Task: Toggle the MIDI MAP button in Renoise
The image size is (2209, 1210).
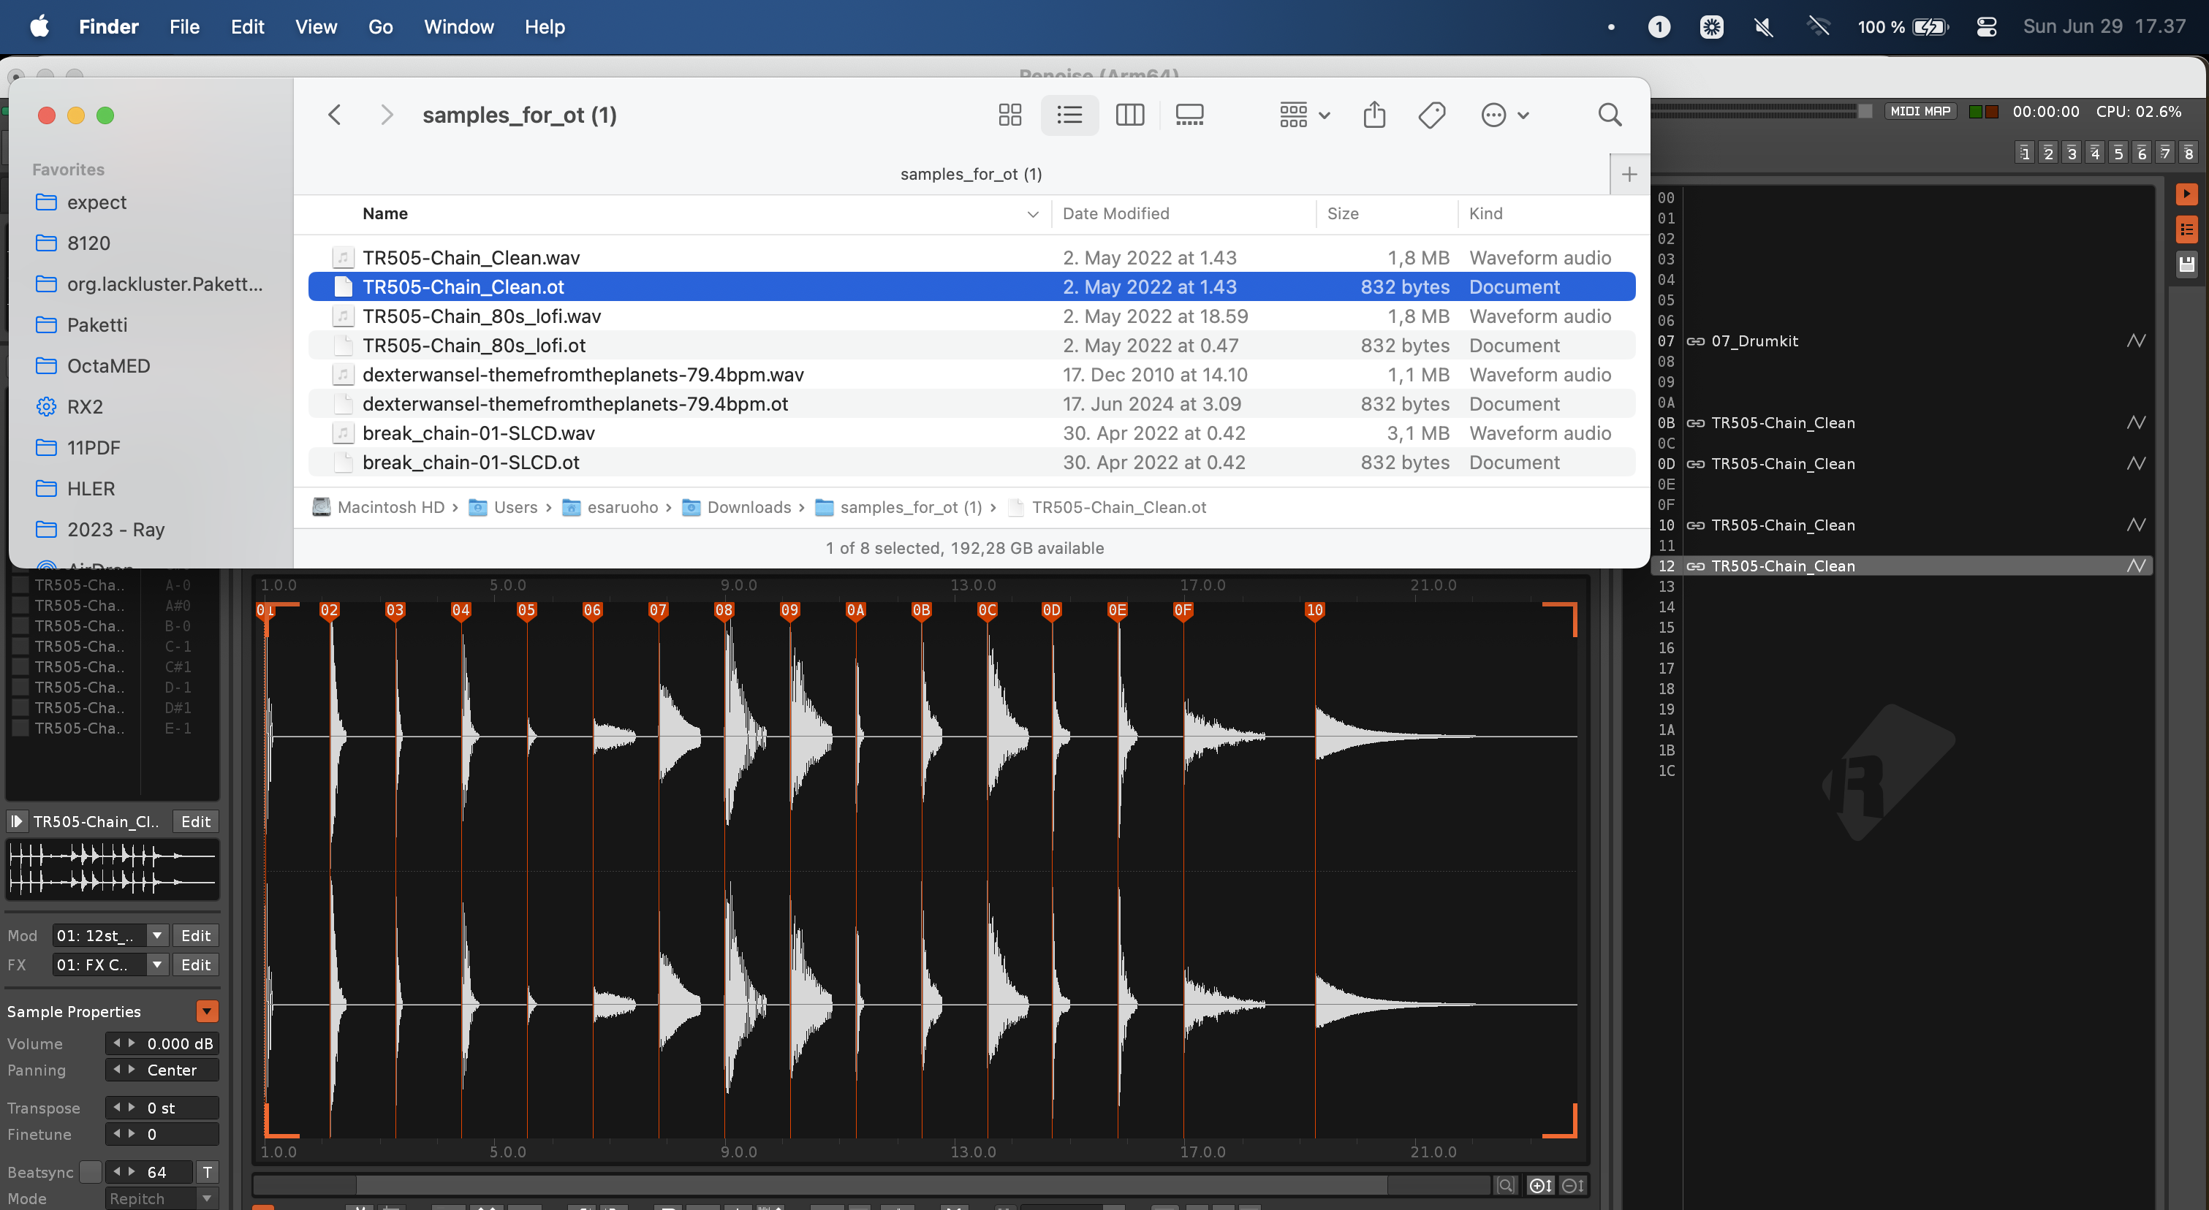Action: point(1920,111)
